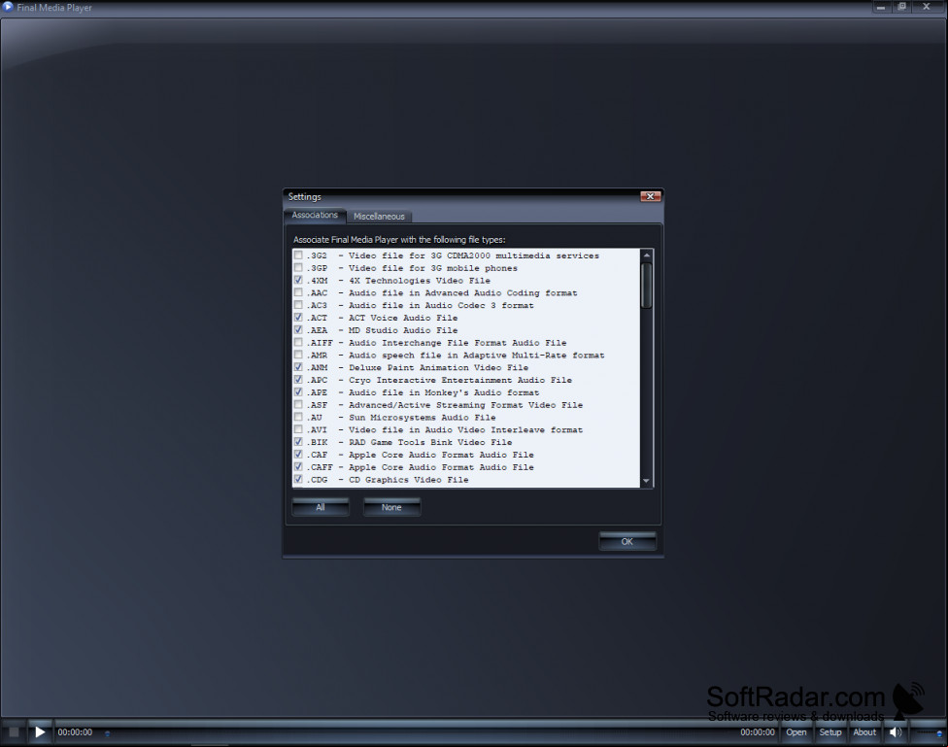Check the .AAC audio file checkbox
The height and width of the screenshot is (747, 948).
click(x=298, y=292)
